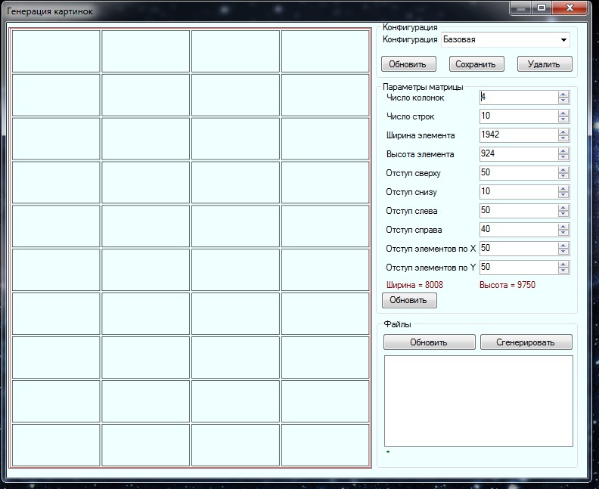Click Обновить button under Параметры матрицы
The image size is (599, 489).
click(x=409, y=300)
